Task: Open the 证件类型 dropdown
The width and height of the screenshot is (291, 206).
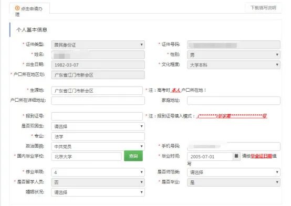Action: [98, 45]
